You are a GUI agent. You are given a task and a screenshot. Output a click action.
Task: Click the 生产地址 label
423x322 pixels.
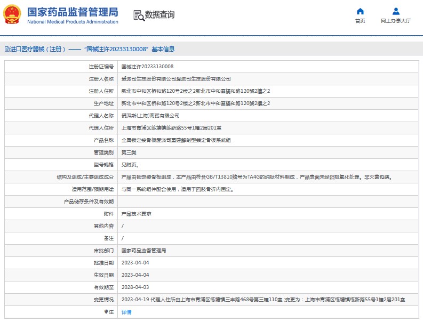click(103, 103)
